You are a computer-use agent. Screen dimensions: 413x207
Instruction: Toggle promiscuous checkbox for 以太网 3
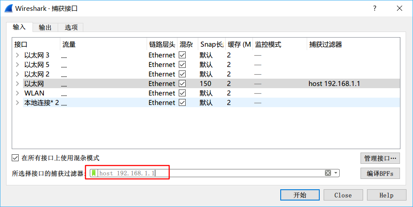coord(182,55)
